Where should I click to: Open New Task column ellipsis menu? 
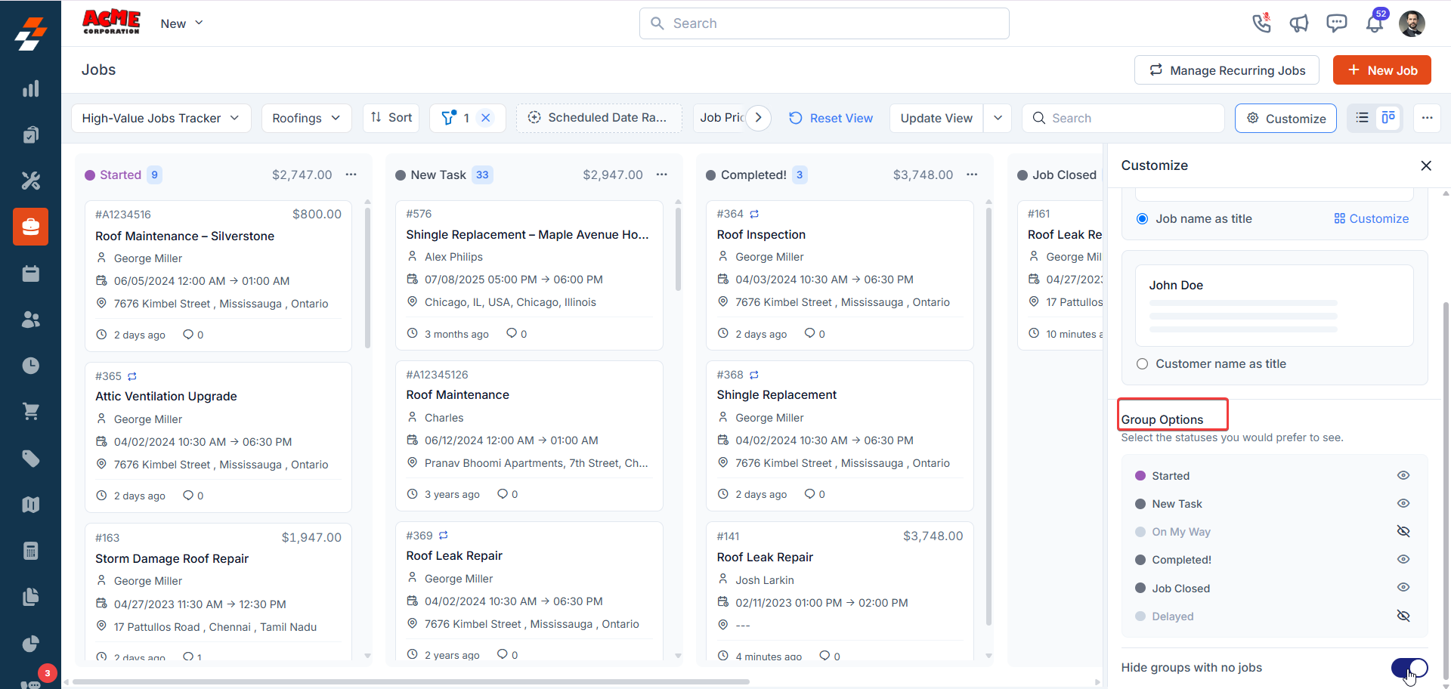click(662, 175)
